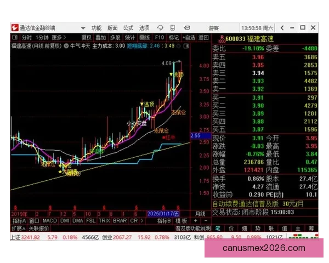Open the title bar dropdown arrow

(83, 28)
